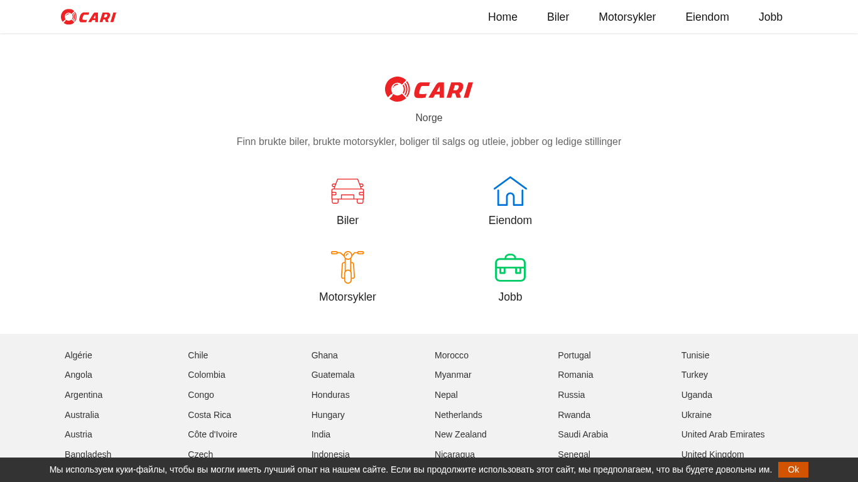The width and height of the screenshot is (858, 482).
Task: Select the Portugal country link
Action: pyautogui.click(x=574, y=355)
